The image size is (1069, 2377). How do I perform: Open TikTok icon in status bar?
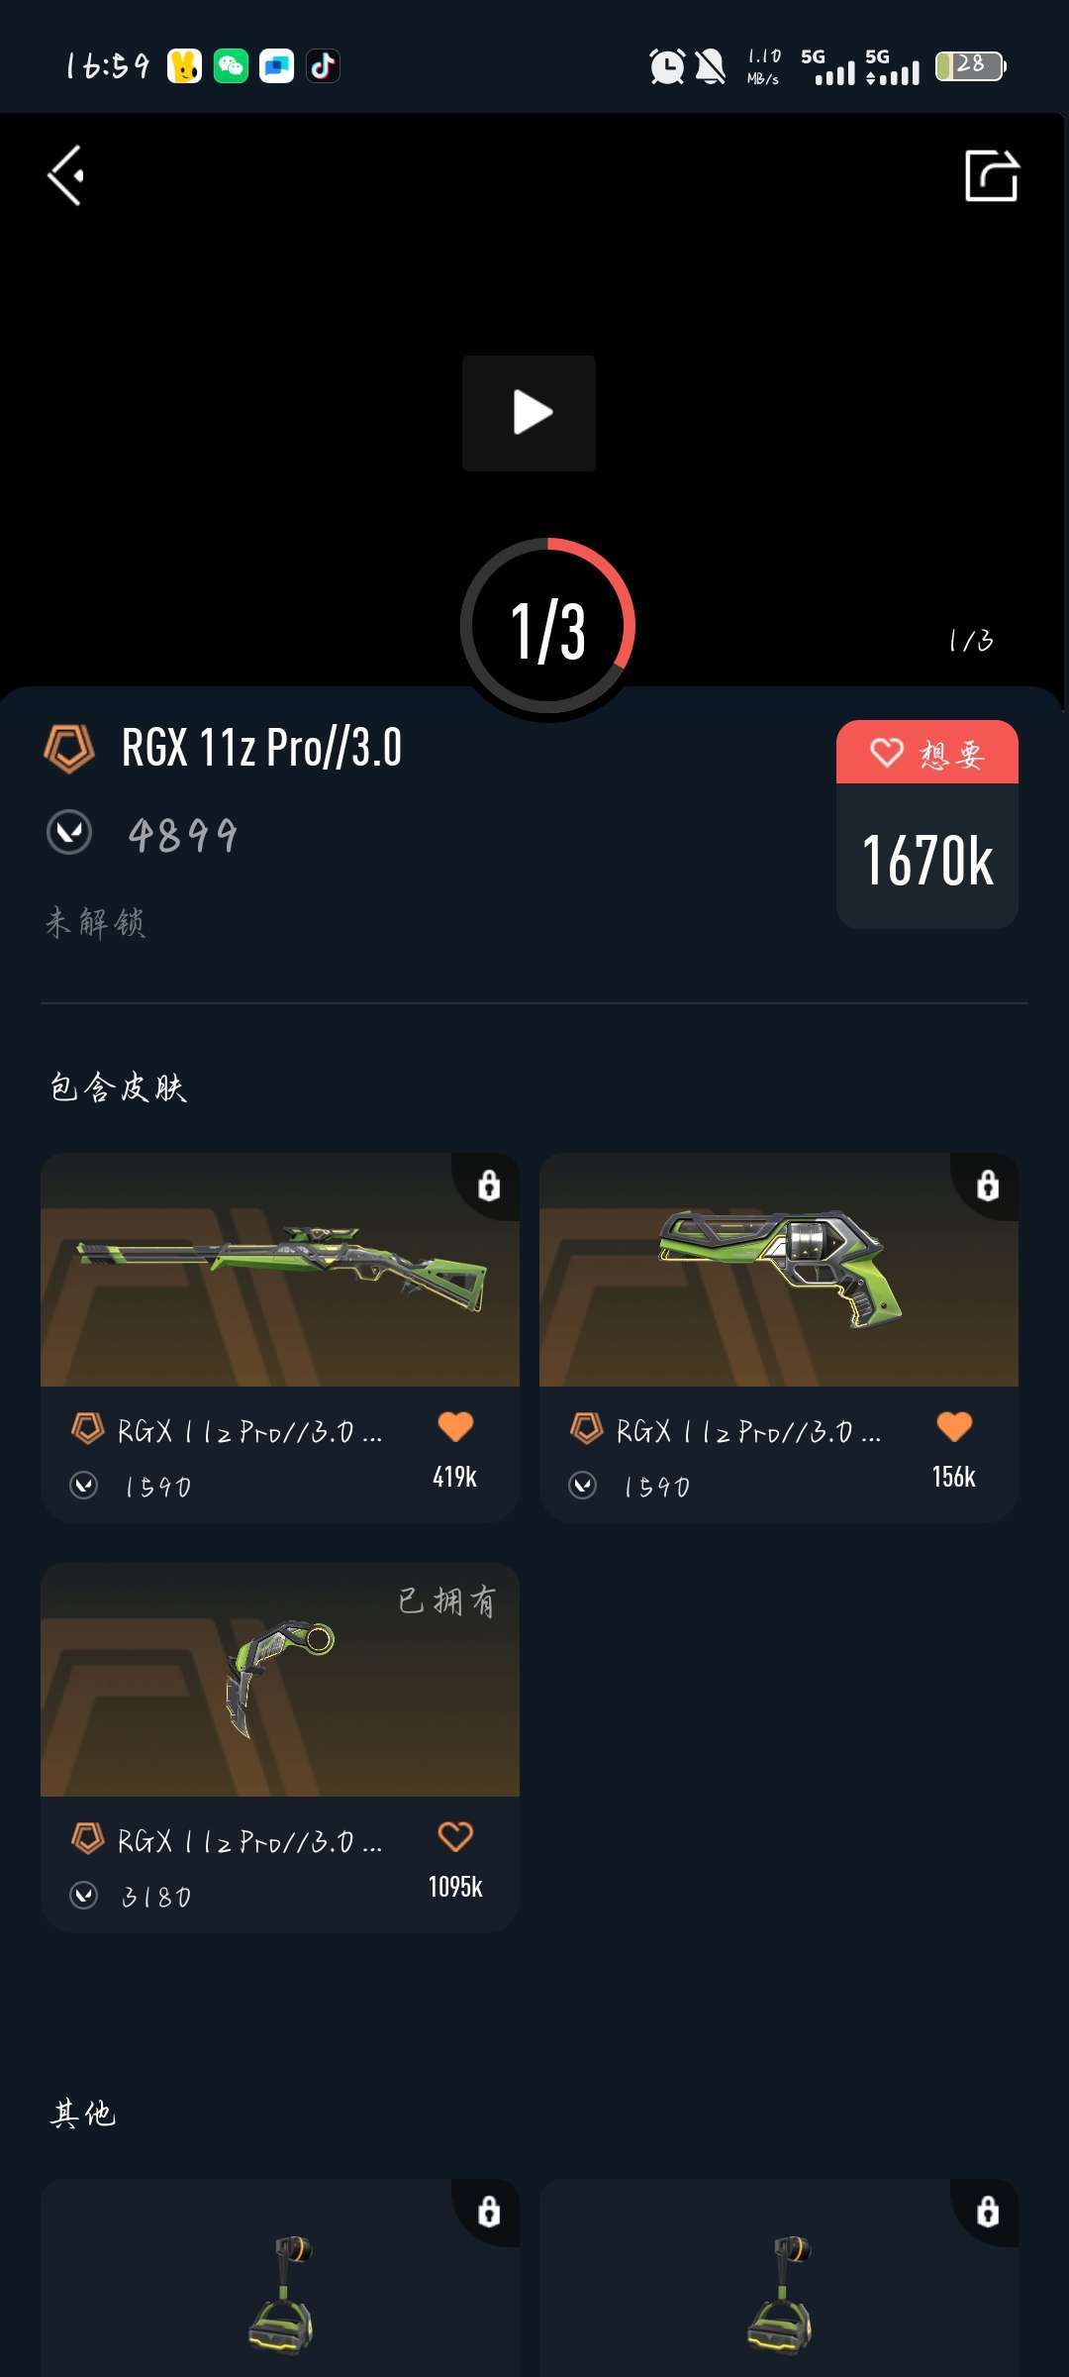click(x=323, y=66)
